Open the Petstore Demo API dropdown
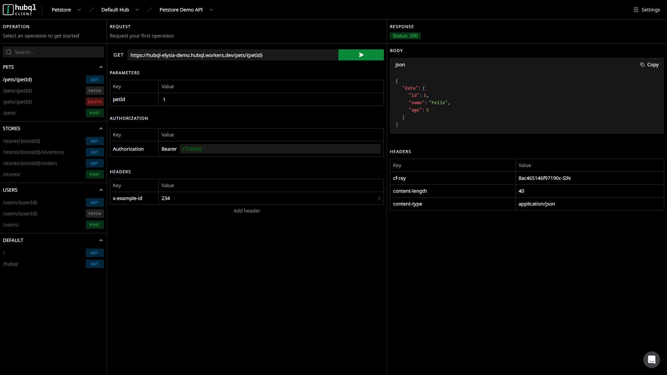 (211, 10)
